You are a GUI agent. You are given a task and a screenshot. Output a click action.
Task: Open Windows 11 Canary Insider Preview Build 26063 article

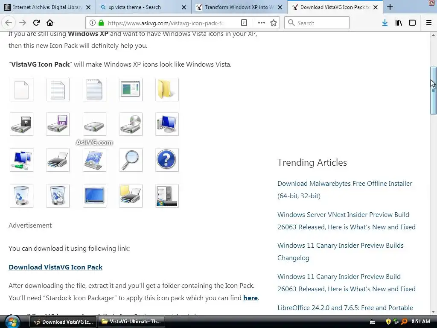coord(347,283)
